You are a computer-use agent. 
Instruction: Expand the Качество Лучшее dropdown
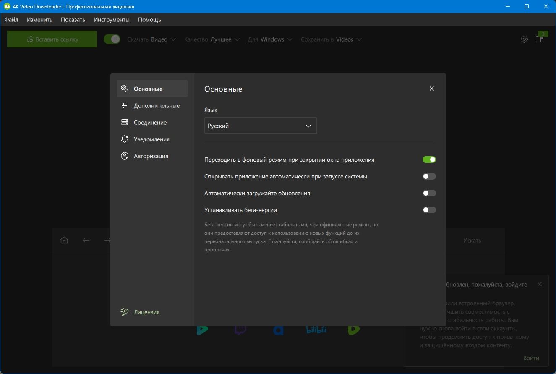212,39
